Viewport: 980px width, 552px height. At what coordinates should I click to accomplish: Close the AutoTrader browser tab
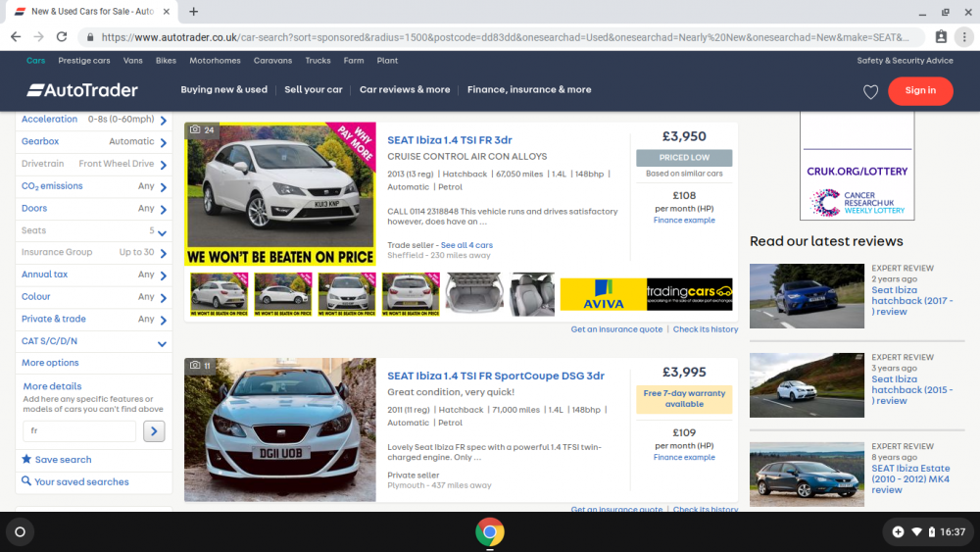pyautogui.click(x=167, y=11)
